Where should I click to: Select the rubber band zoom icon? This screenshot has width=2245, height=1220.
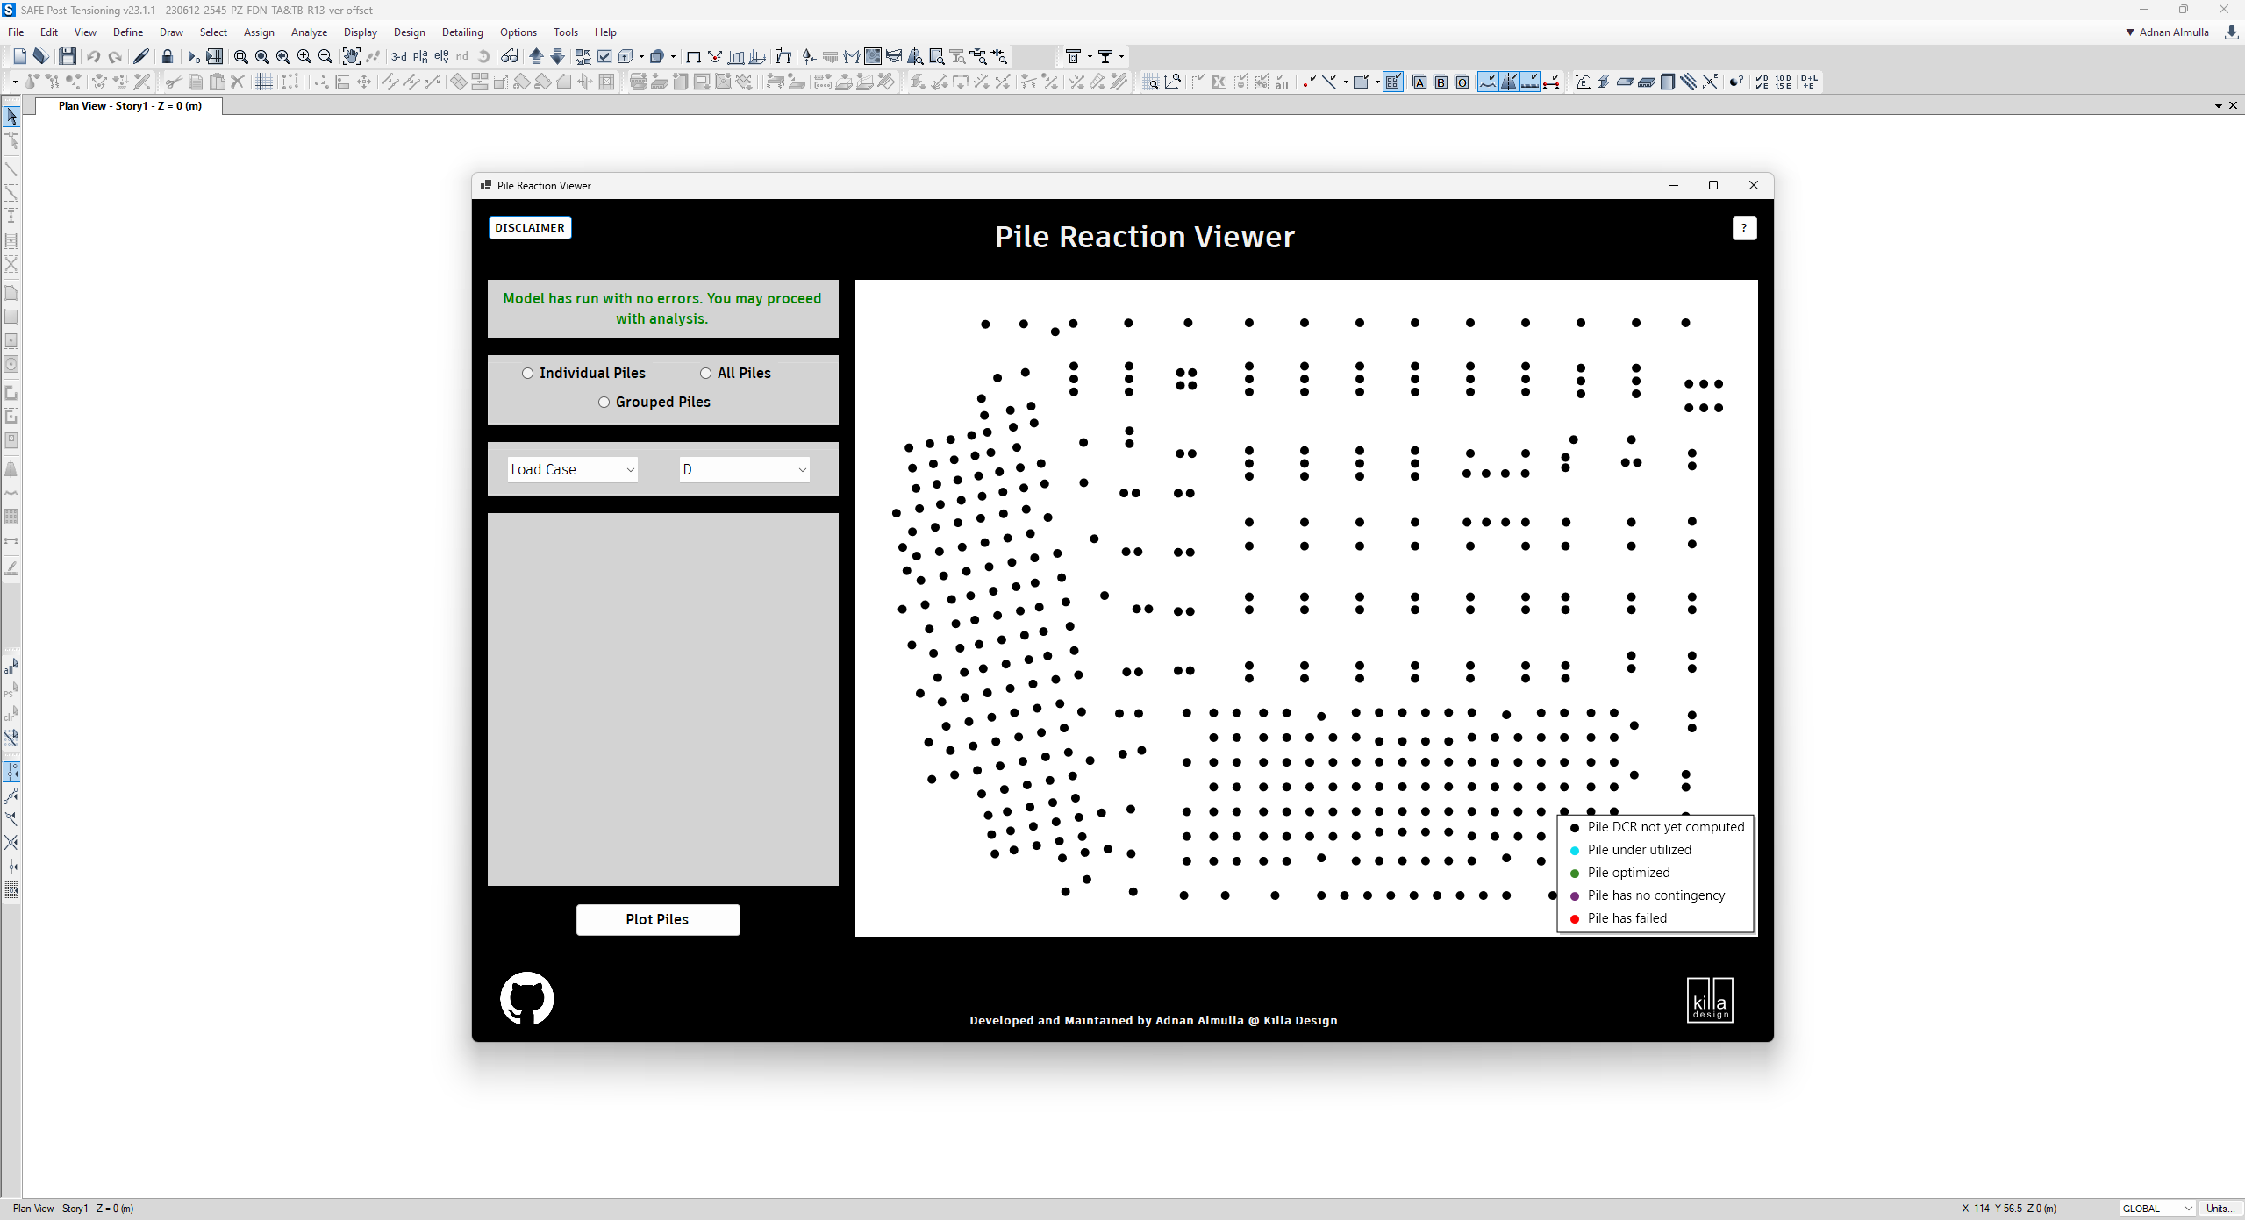coord(241,56)
